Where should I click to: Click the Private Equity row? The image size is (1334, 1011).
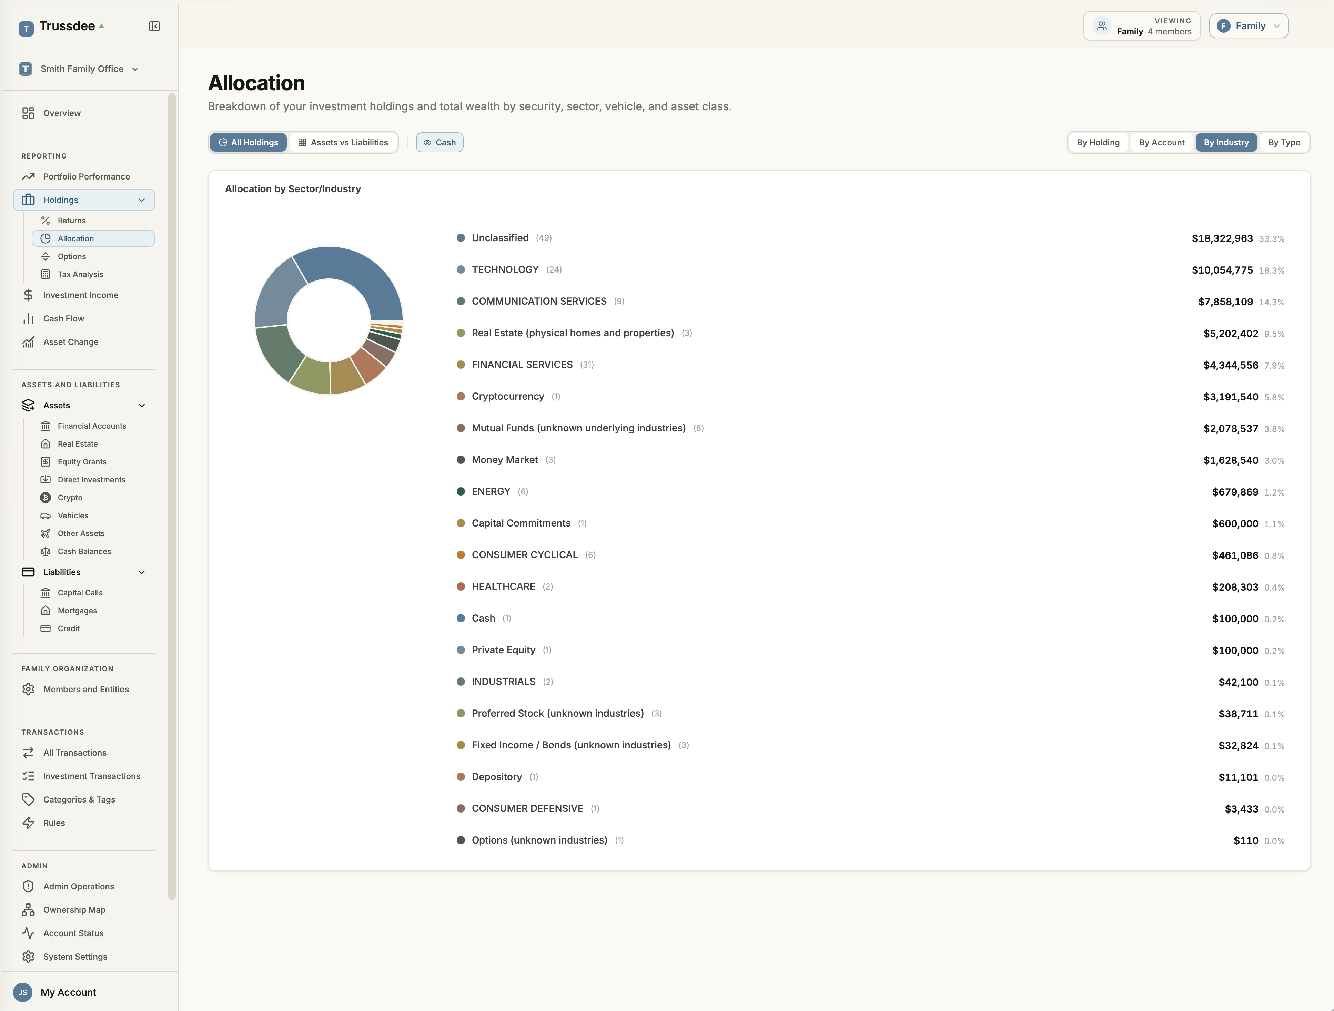click(x=870, y=651)
